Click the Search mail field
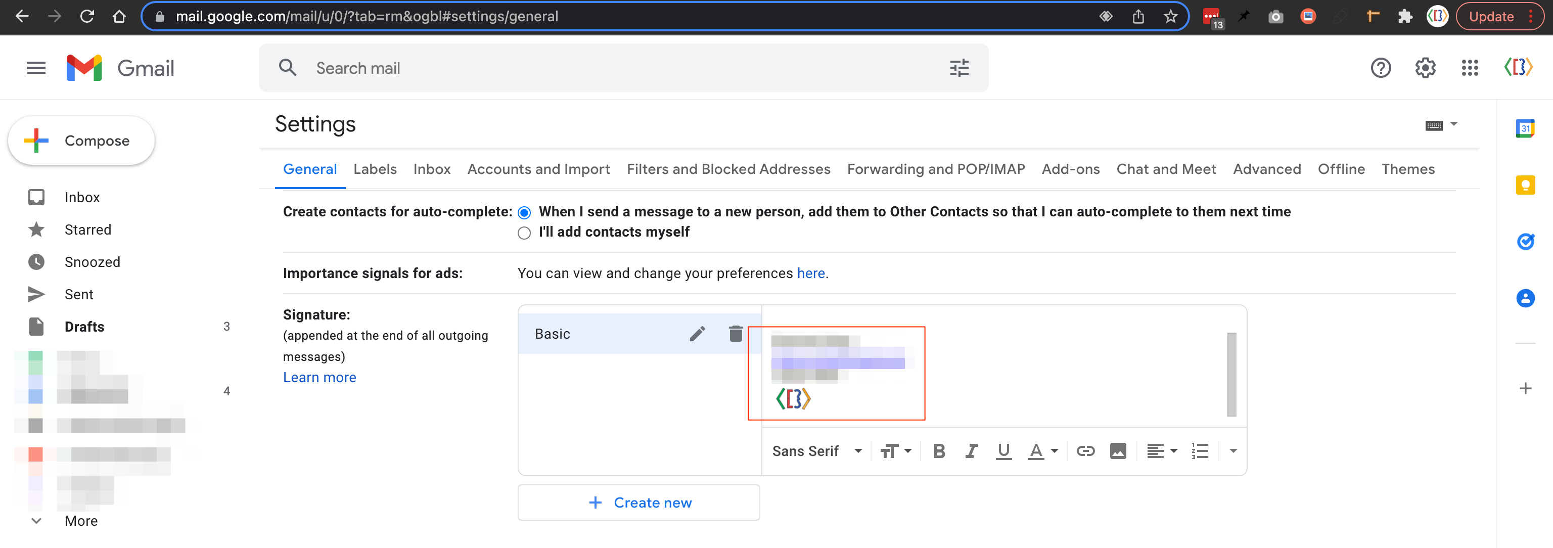This screenshot has height=548, width=1553. click(x=623, y=68)
